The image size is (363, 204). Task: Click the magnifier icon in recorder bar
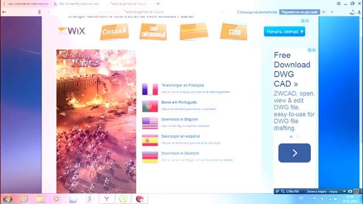283,192
